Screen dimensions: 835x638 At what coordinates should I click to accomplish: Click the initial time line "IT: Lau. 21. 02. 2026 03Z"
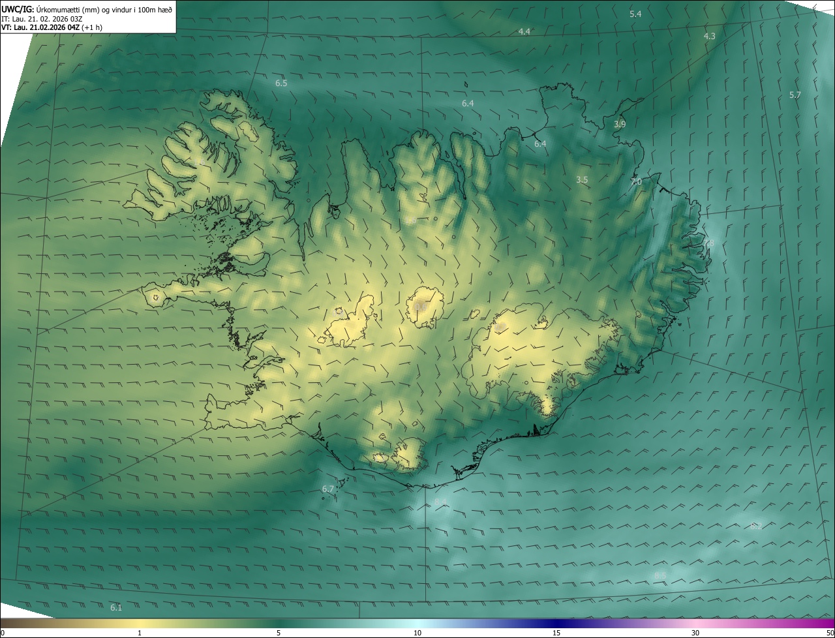pyautogui.click(x=42, y=18)
